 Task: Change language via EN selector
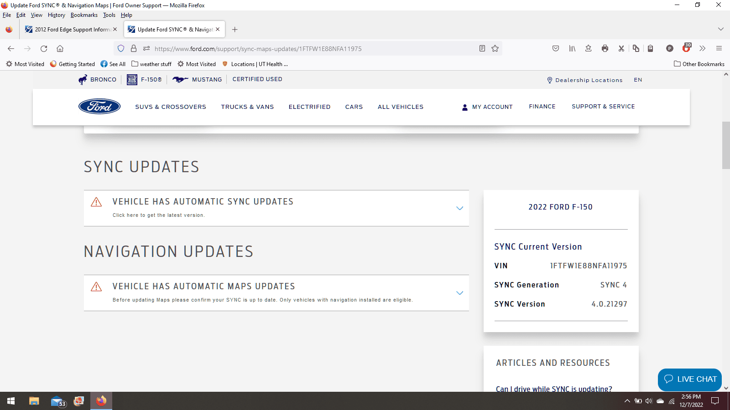[638, 80]
